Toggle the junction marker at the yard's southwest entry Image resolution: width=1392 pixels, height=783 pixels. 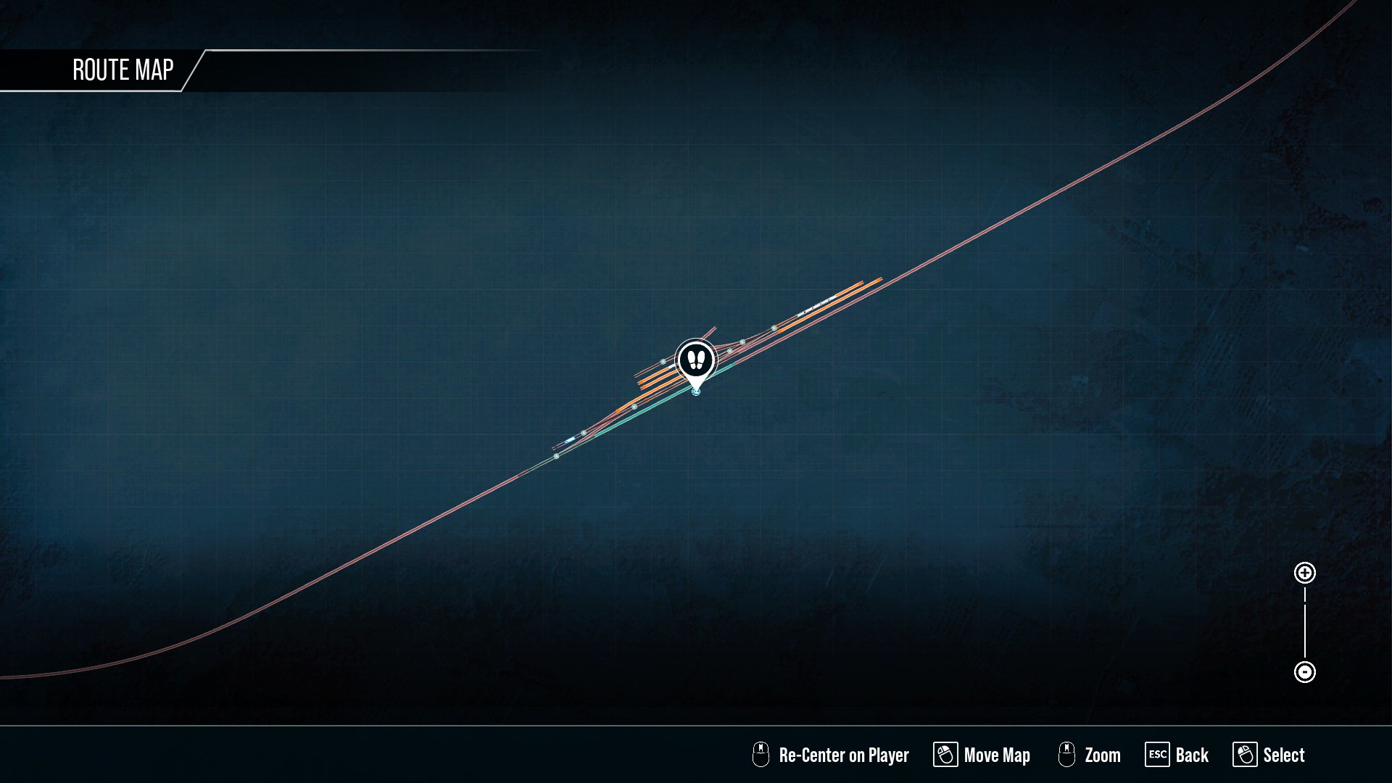pos(557,456)
